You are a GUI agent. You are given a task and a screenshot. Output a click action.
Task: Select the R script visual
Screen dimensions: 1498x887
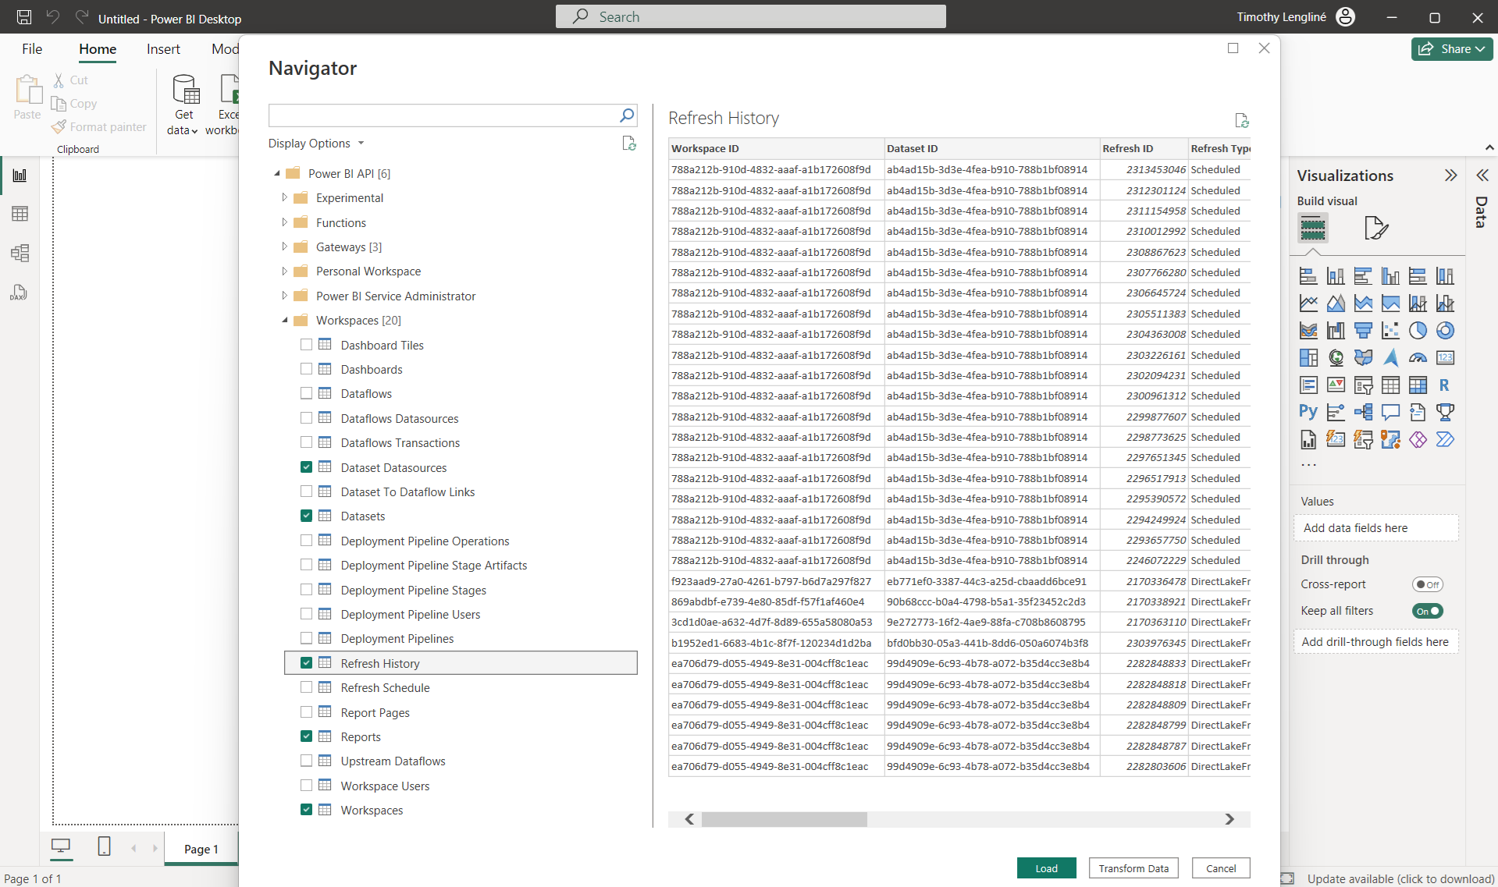click(x=1445, y=385)
